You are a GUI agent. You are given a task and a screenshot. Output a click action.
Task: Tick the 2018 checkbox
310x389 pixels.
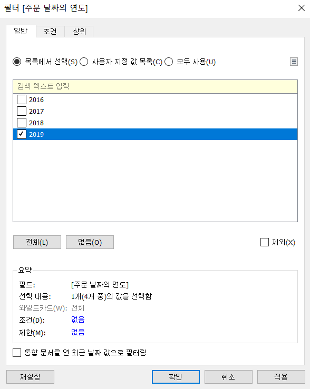(22, 123)
